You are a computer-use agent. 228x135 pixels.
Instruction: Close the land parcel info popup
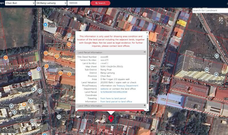(x=147, y=33)
